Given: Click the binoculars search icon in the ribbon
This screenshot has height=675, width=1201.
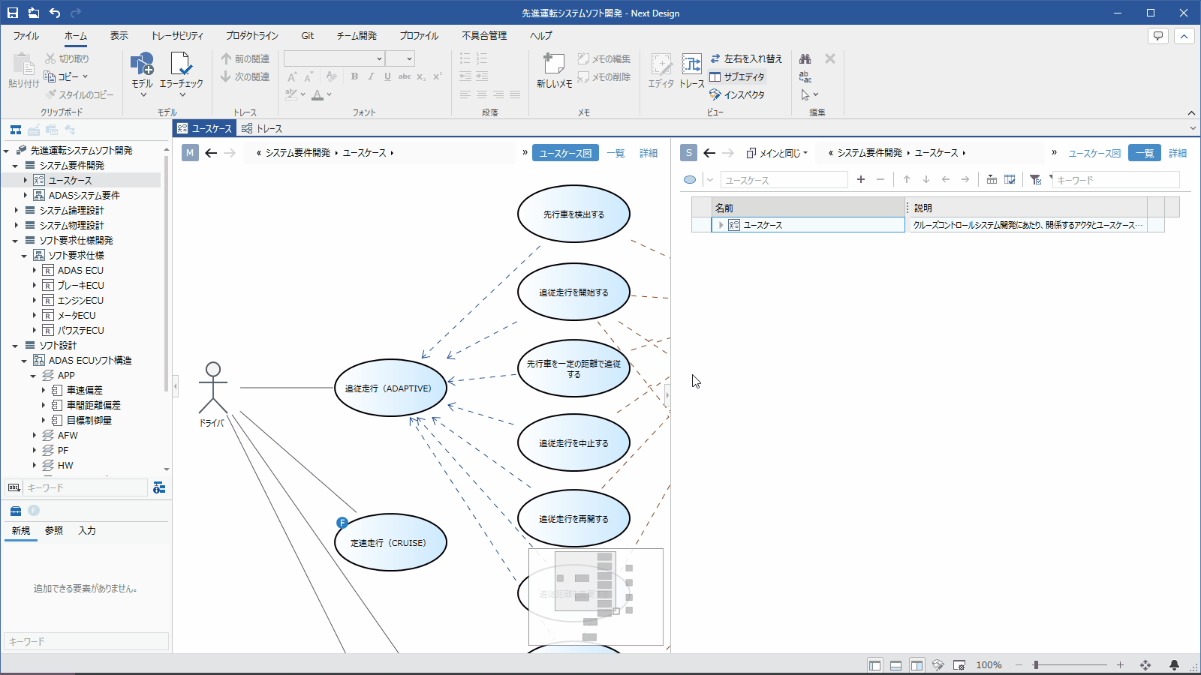Looking at the screenshot, I should coord(805,58).
